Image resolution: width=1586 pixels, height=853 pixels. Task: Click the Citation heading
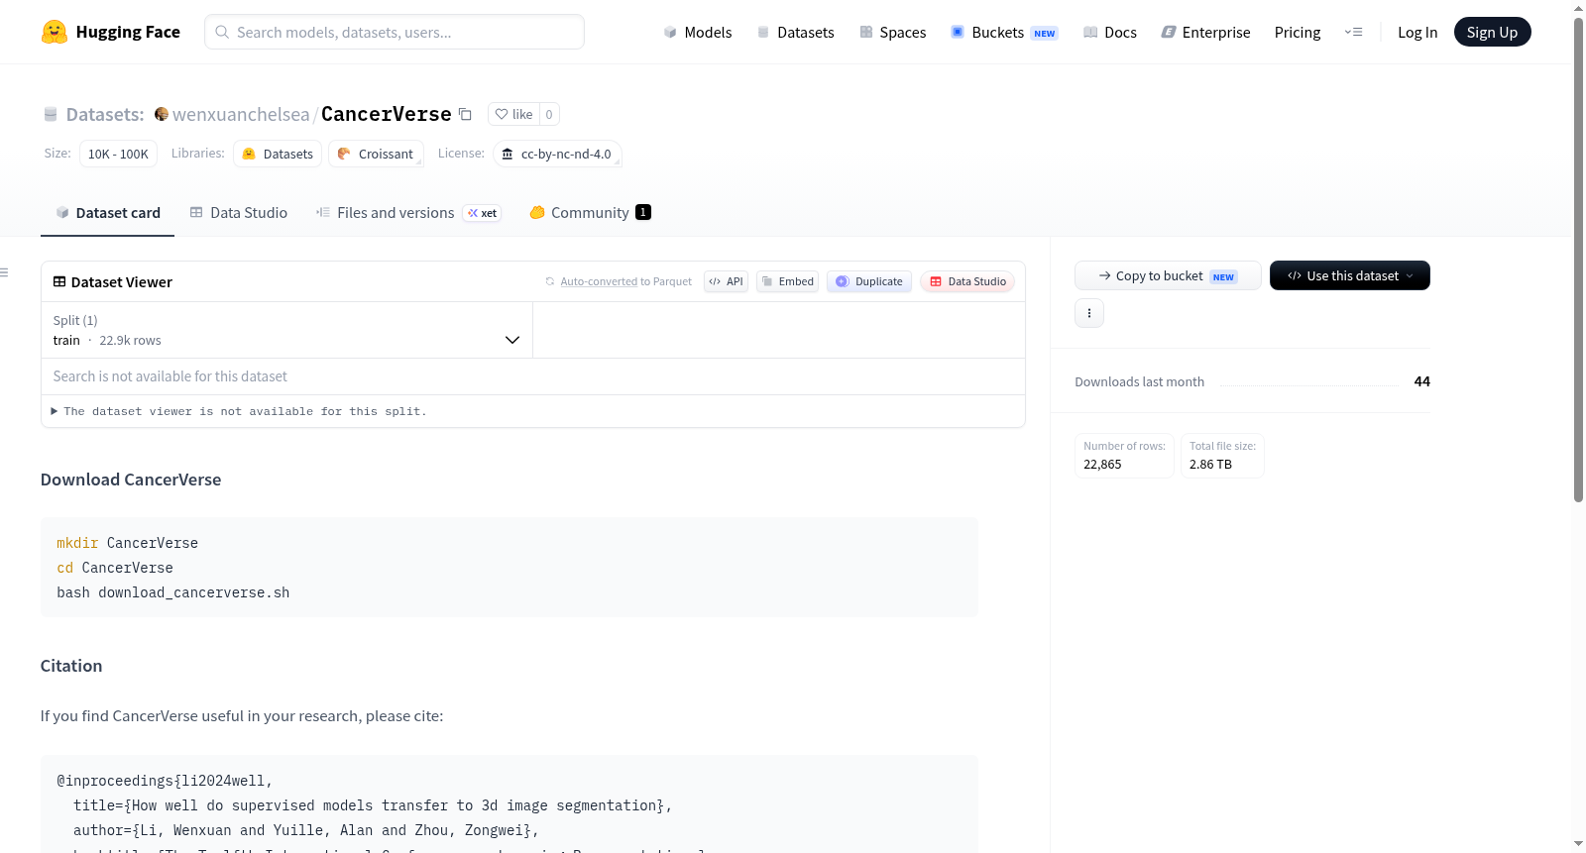71,666
